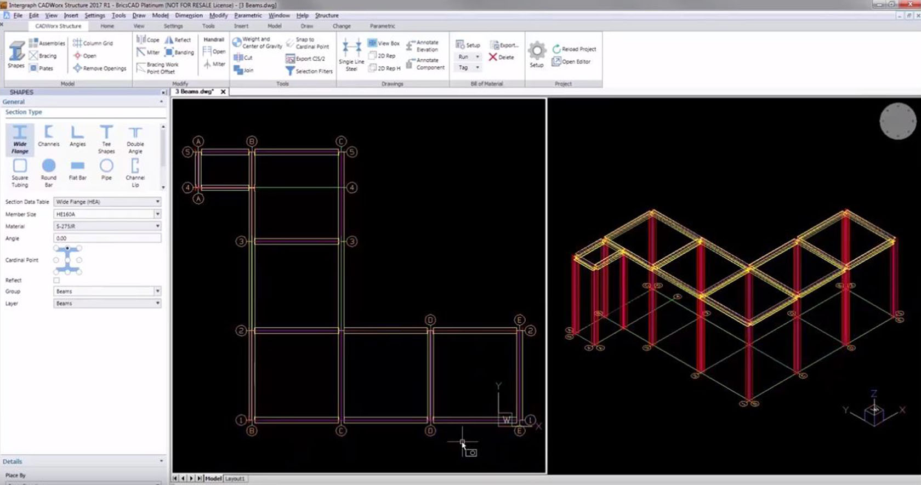The image size is (921, 485).
Task: Apply the Cope modify tool
Action: click(x=148, y=39)
